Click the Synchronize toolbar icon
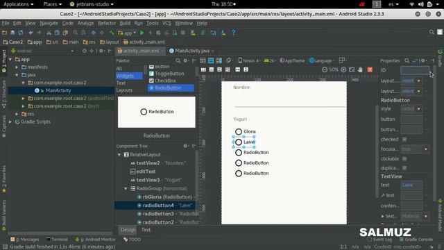The height and width of the screenshot is (250, 444). [21, 33]
